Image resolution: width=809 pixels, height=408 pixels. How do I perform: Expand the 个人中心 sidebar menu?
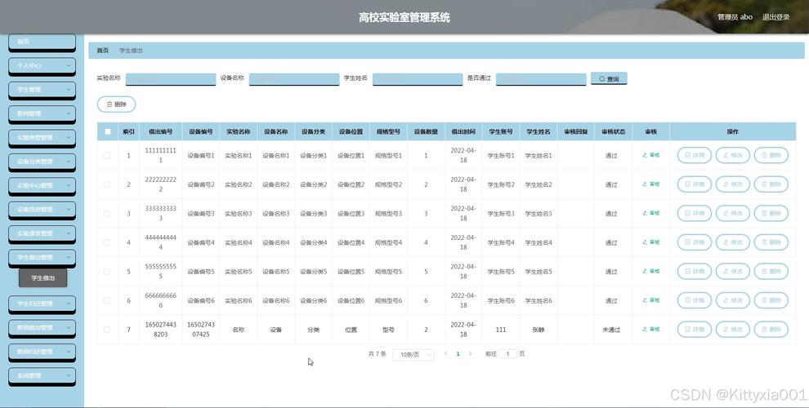pyautogui.click(x=42, y=66)
